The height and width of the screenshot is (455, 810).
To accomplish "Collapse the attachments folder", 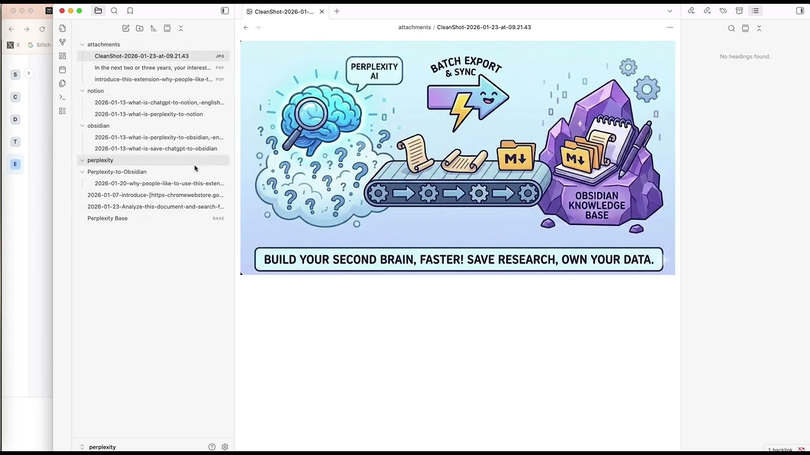I will tap(82, 44).
